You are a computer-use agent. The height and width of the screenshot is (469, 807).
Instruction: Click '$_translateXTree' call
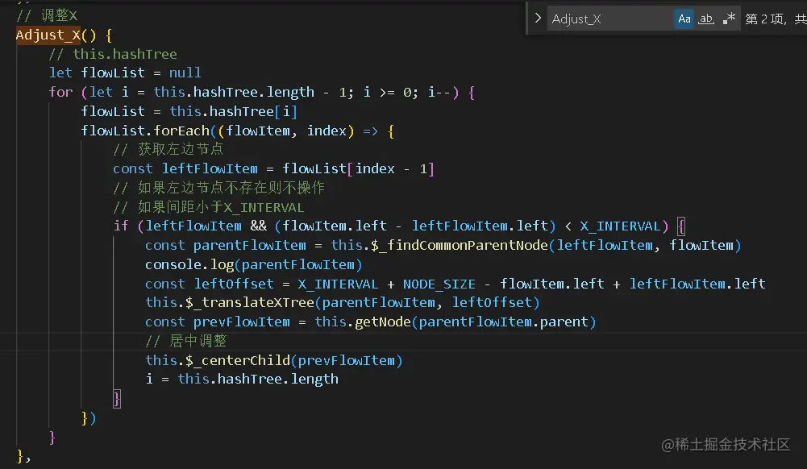(x=250, y=302)
